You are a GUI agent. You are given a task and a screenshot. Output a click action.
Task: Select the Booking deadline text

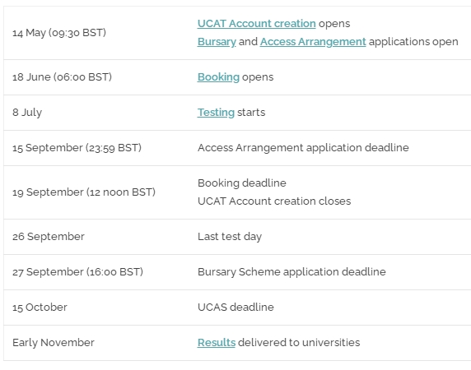click(242, 183)
